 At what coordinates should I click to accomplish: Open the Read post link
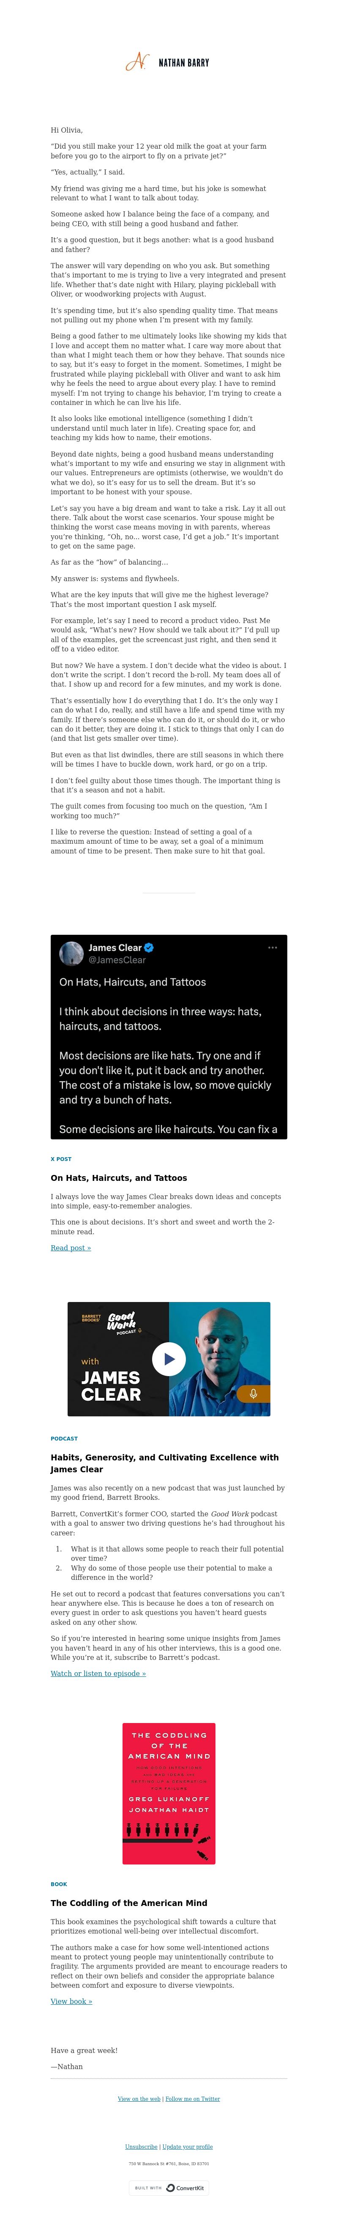click(71, 1247)
